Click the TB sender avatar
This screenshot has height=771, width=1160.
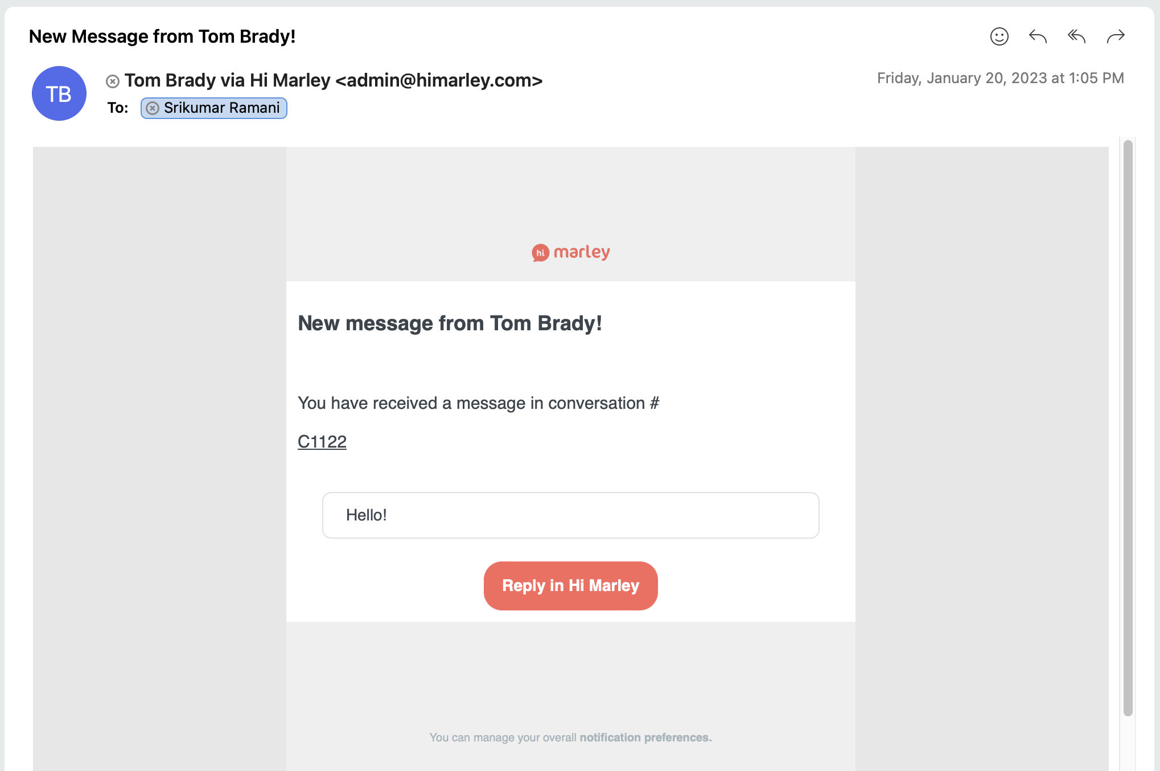pos(59,93)
